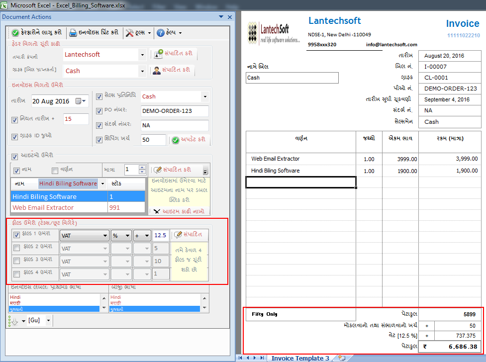Image resolution: width=486 pixels, height=362 pixels.
Task: Increase quantity with stepper up arrow
Action: coord(142,168)
